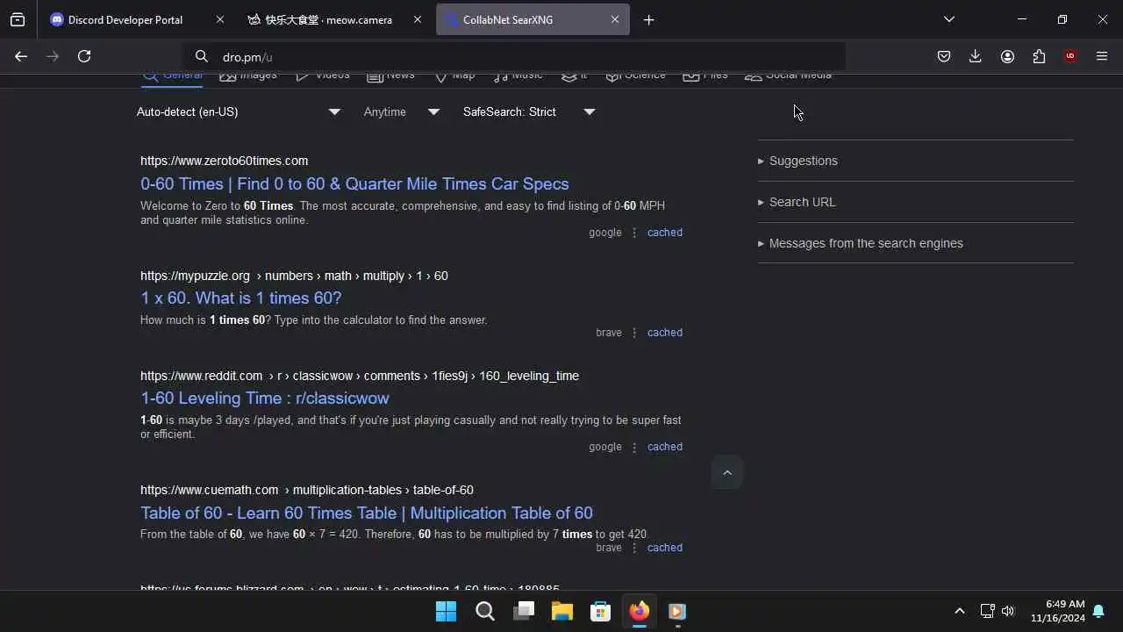Click the search magnifier in address bar
The image size is (1123, 632).
point(202,56)
